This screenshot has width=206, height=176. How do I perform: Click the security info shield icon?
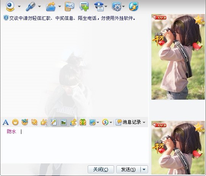(6, 18)
